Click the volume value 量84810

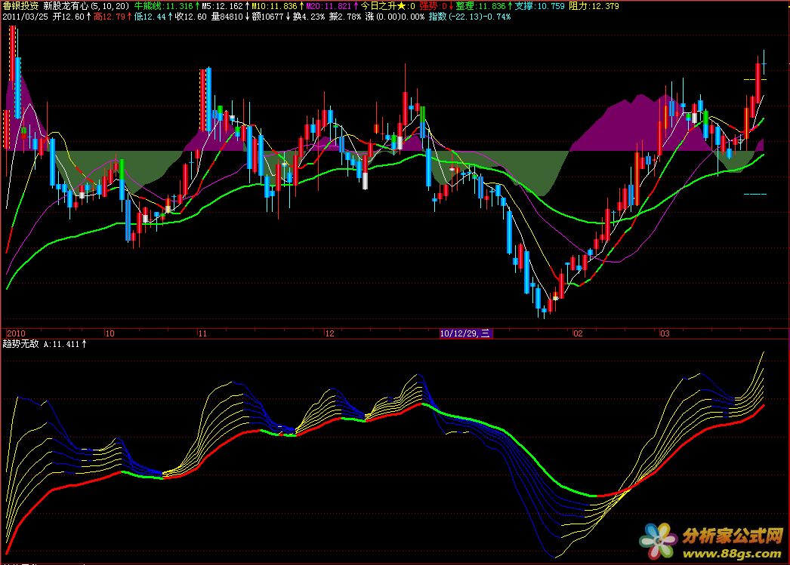pos(227,17)
